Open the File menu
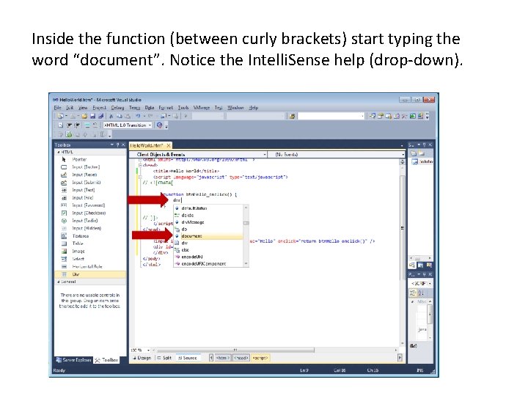The image size is (528, 396). click(x=58, y=108)
